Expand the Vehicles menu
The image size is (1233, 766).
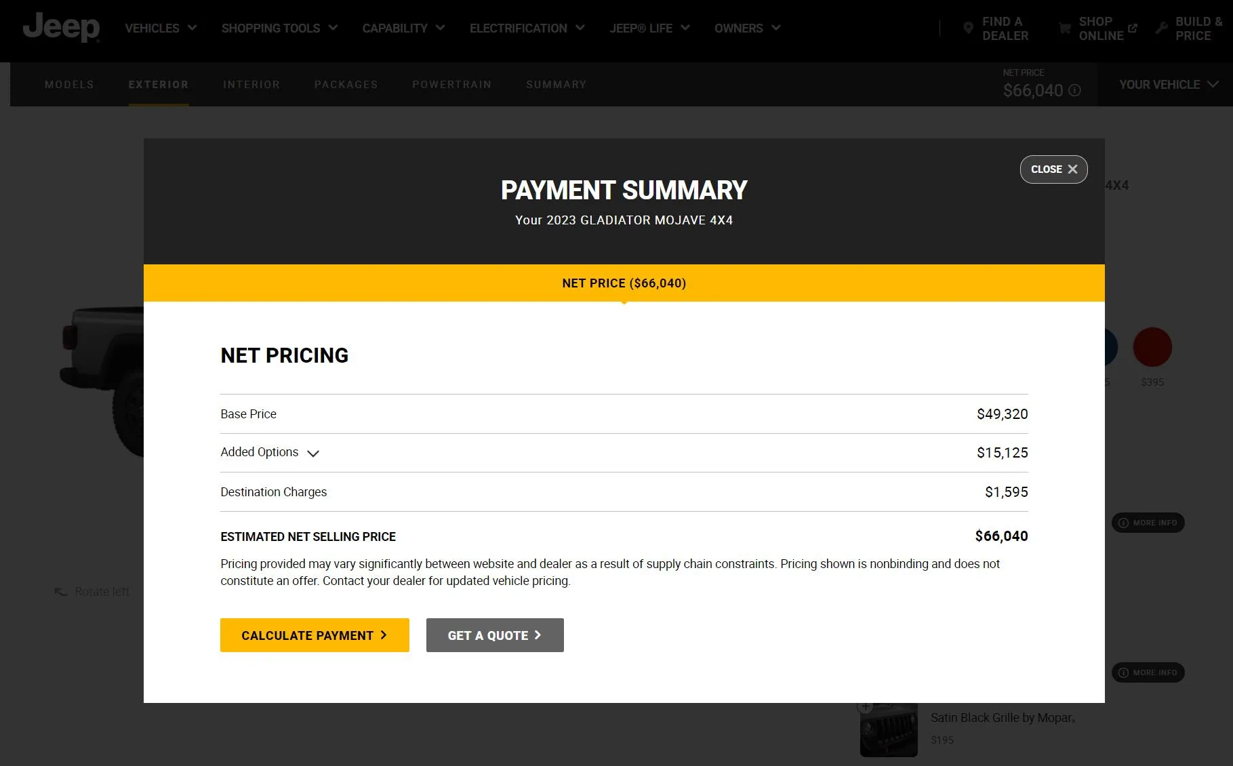[161, 28]
